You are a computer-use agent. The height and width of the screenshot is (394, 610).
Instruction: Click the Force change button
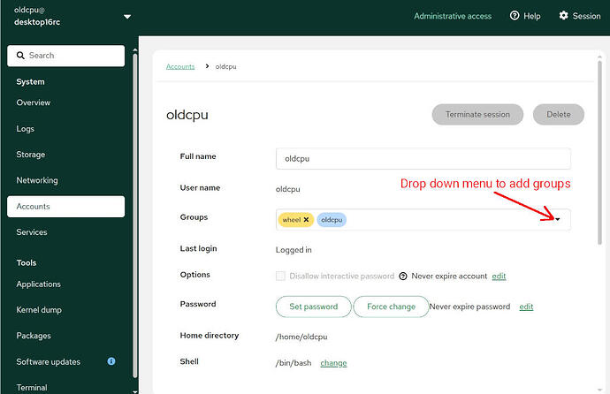pyautogui.click(x=390, y=307)
